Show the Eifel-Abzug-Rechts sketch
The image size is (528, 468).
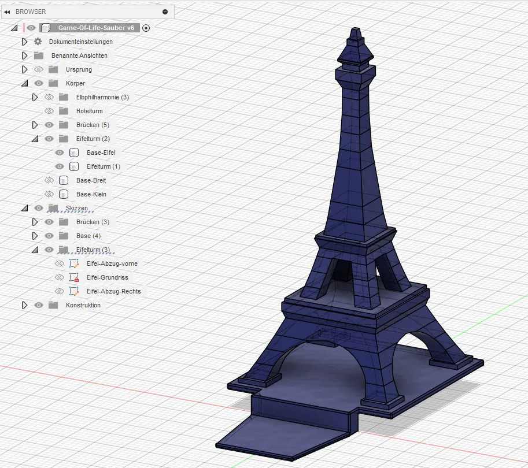click(60, 291)
